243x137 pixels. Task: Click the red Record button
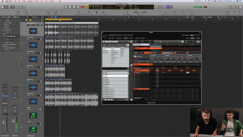click(83, 7)
